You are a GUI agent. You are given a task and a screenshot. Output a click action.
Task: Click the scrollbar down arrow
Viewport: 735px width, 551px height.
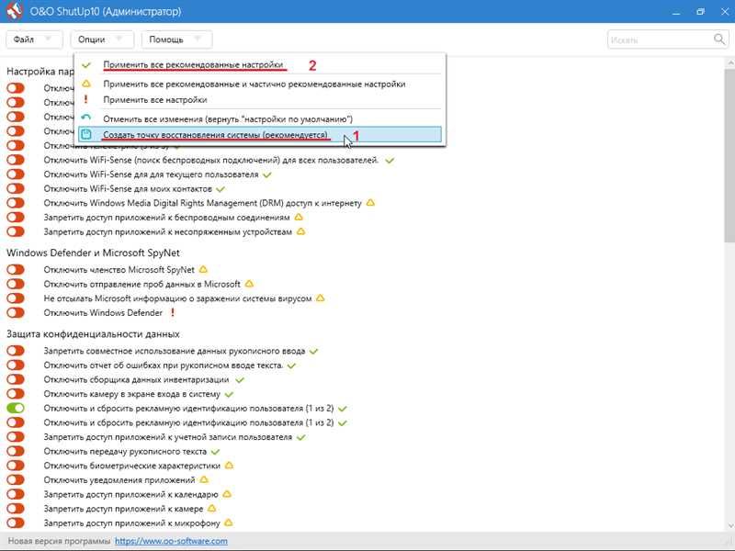pyautogui.click(x=729, y=525)
